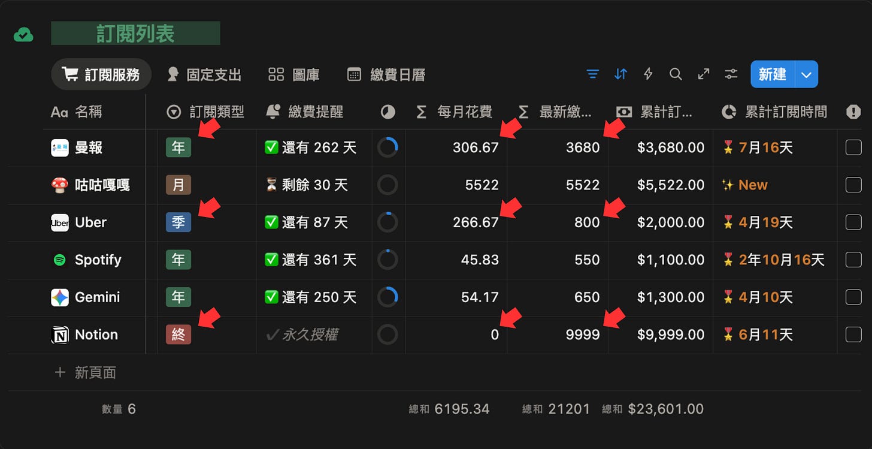This screenshot has height=449, width=872.
Task: Click the 曼報 page icon
Action: pos(60,148)
